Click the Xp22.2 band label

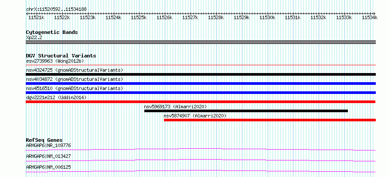tap(34, 38)
